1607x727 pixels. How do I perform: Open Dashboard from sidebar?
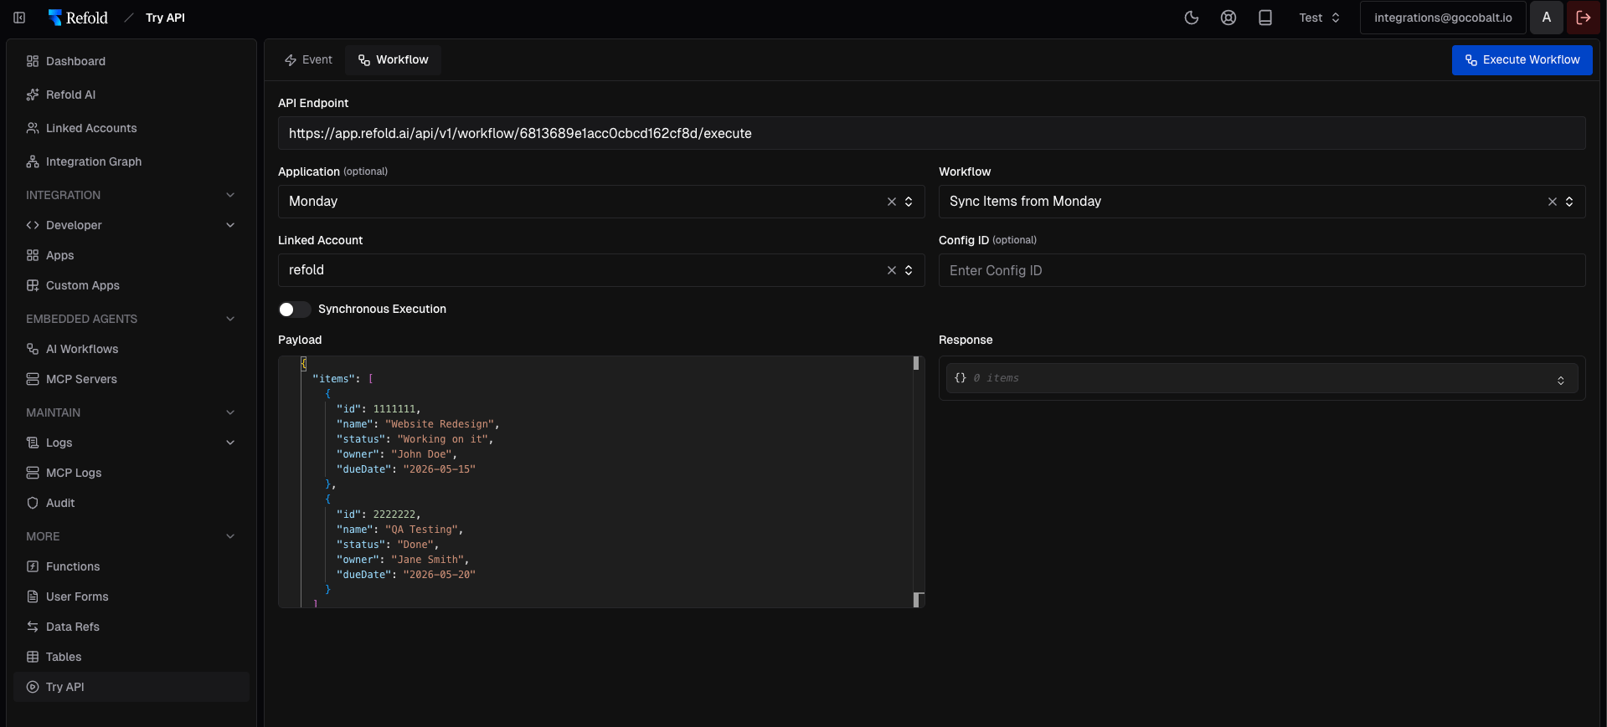pos(131,61)
